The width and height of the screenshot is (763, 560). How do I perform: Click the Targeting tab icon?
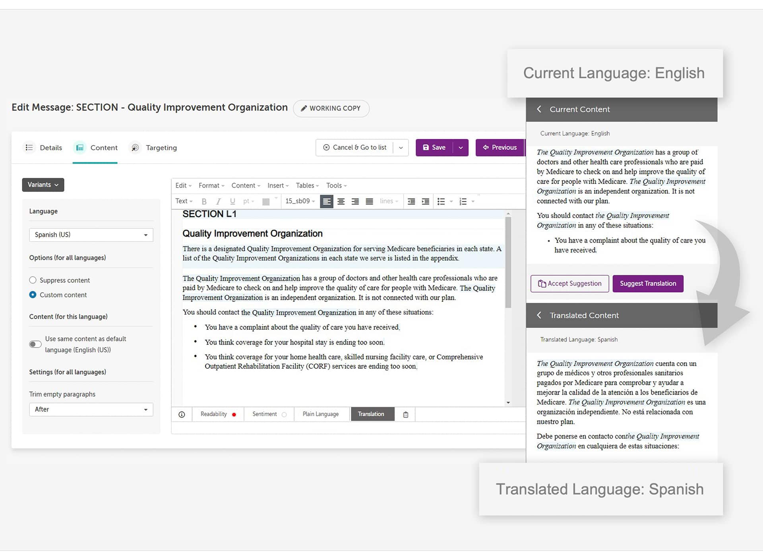(135, 147)
